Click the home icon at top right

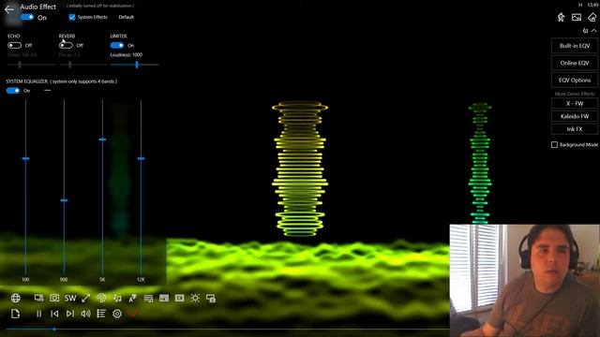[592, 17]
